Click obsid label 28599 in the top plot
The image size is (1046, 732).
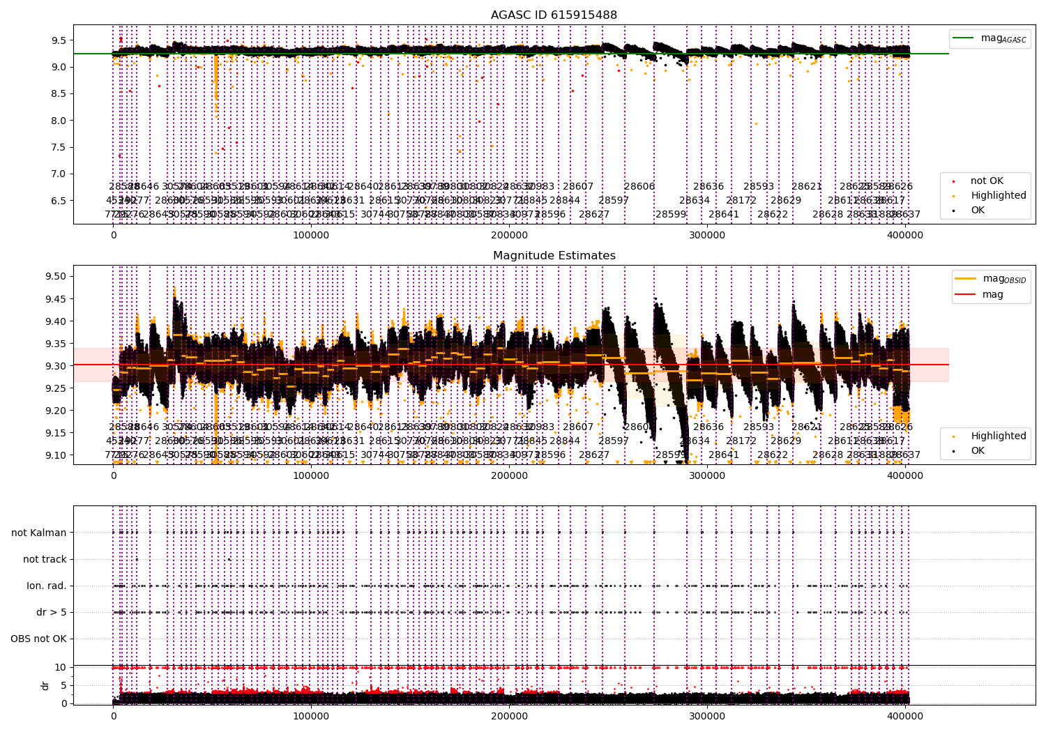671,215
